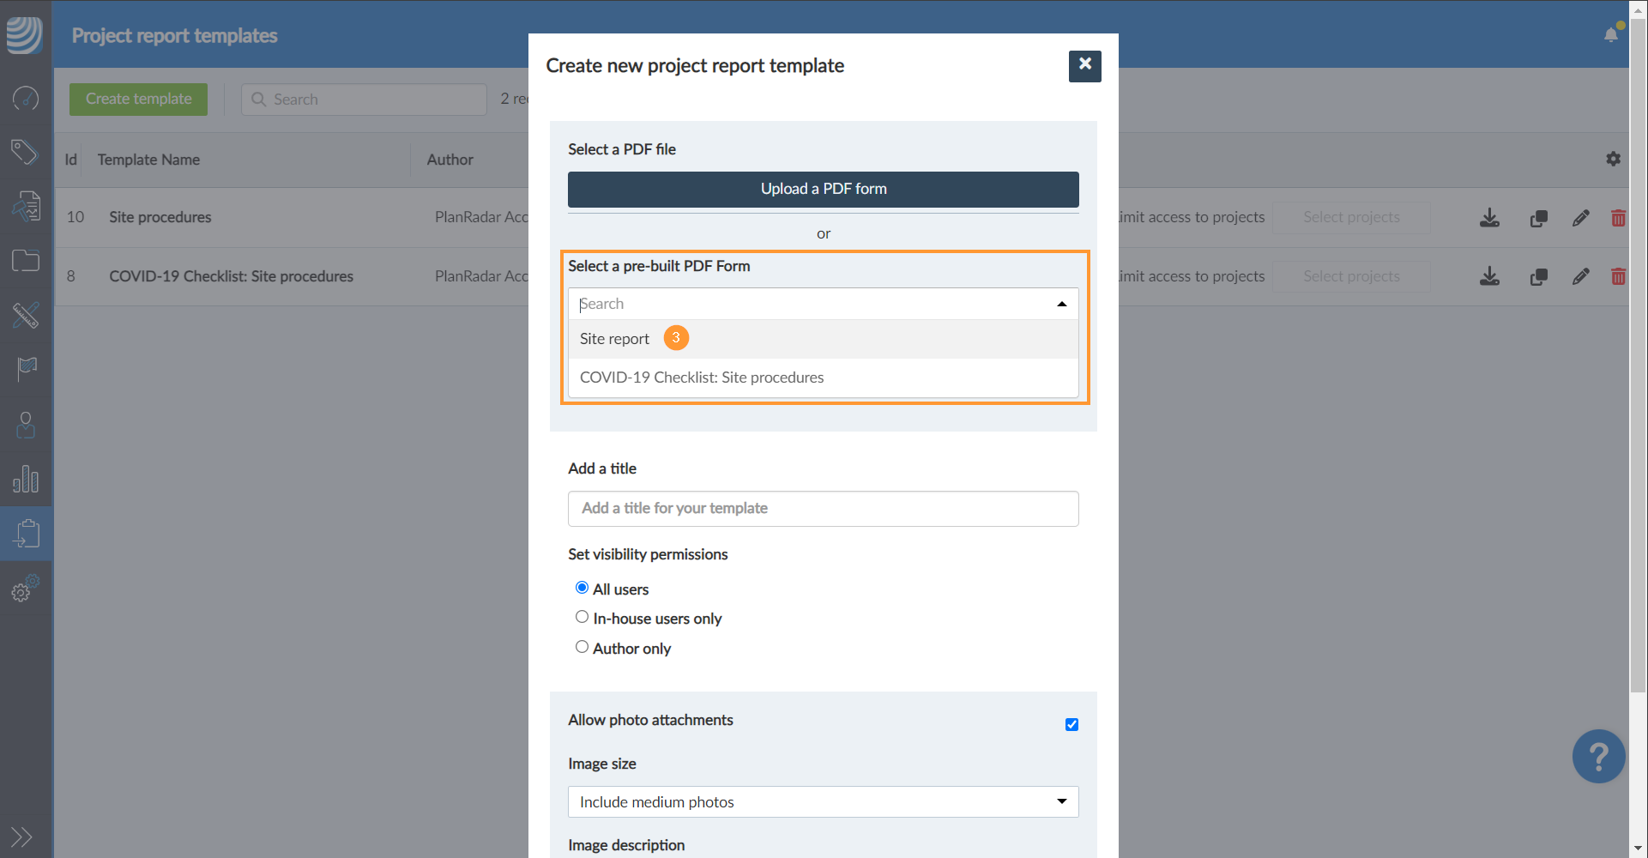This screenshot has height=858, width=1648.
Task: Select COVID-19 Checklist: Site procedures option
Action: coord(701,378)
